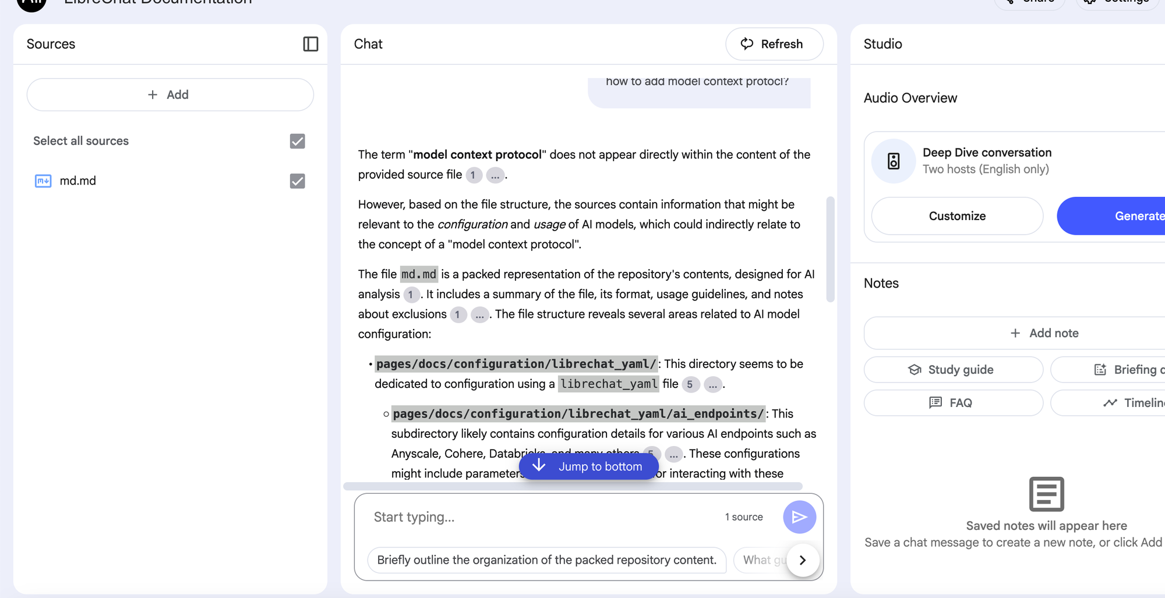The width and height of the screenshot is (1165, 598).
Task: Collapse the Sources panel
Action: (310, 44)
